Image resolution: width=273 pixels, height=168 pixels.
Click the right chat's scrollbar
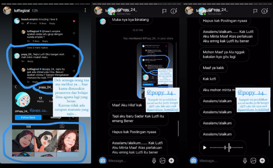tap(269, 138)
